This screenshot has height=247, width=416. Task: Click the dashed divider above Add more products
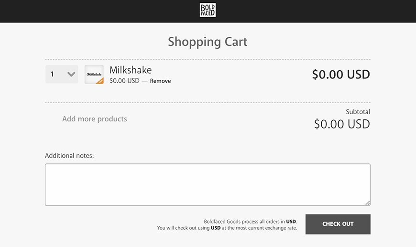coord(208,103)
